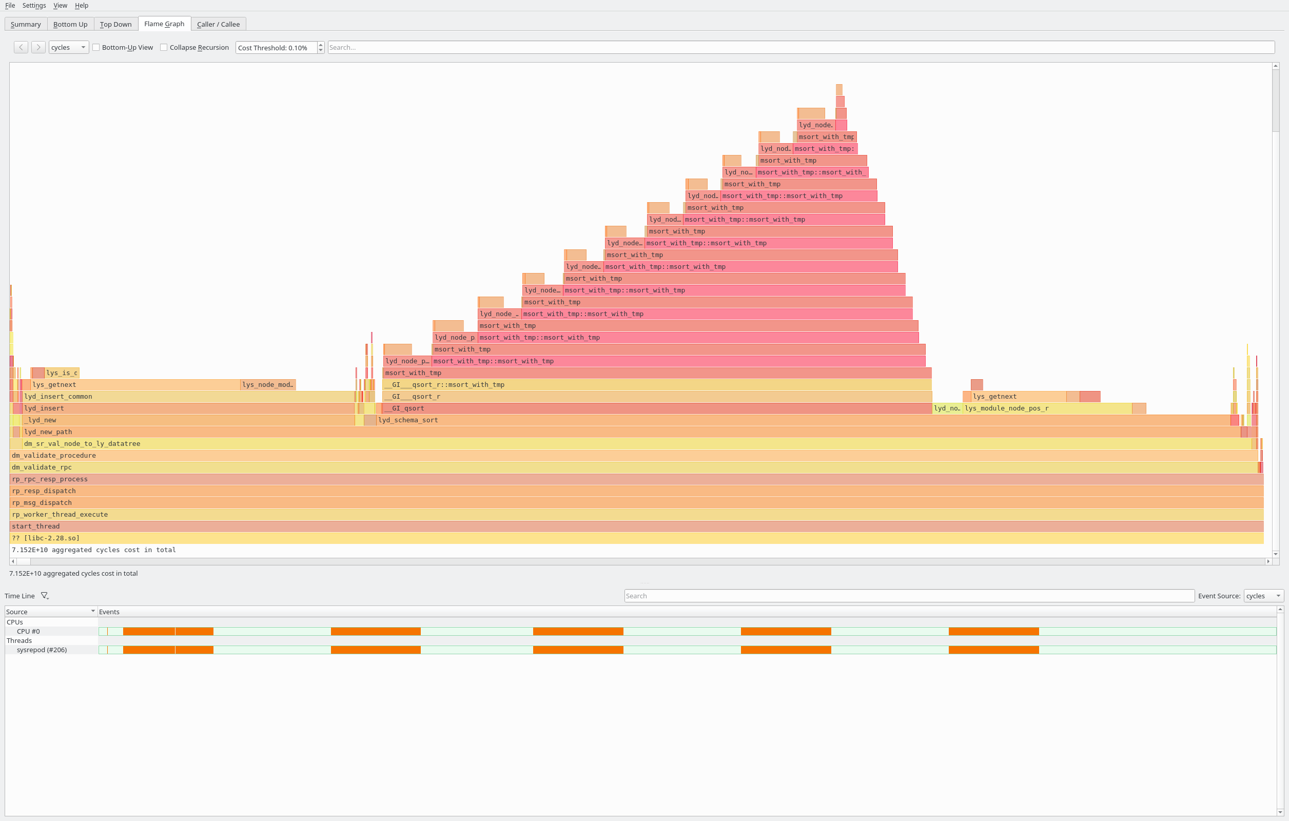
Task: Switch to the Top Down tab
Action: [x=115, y=24]
